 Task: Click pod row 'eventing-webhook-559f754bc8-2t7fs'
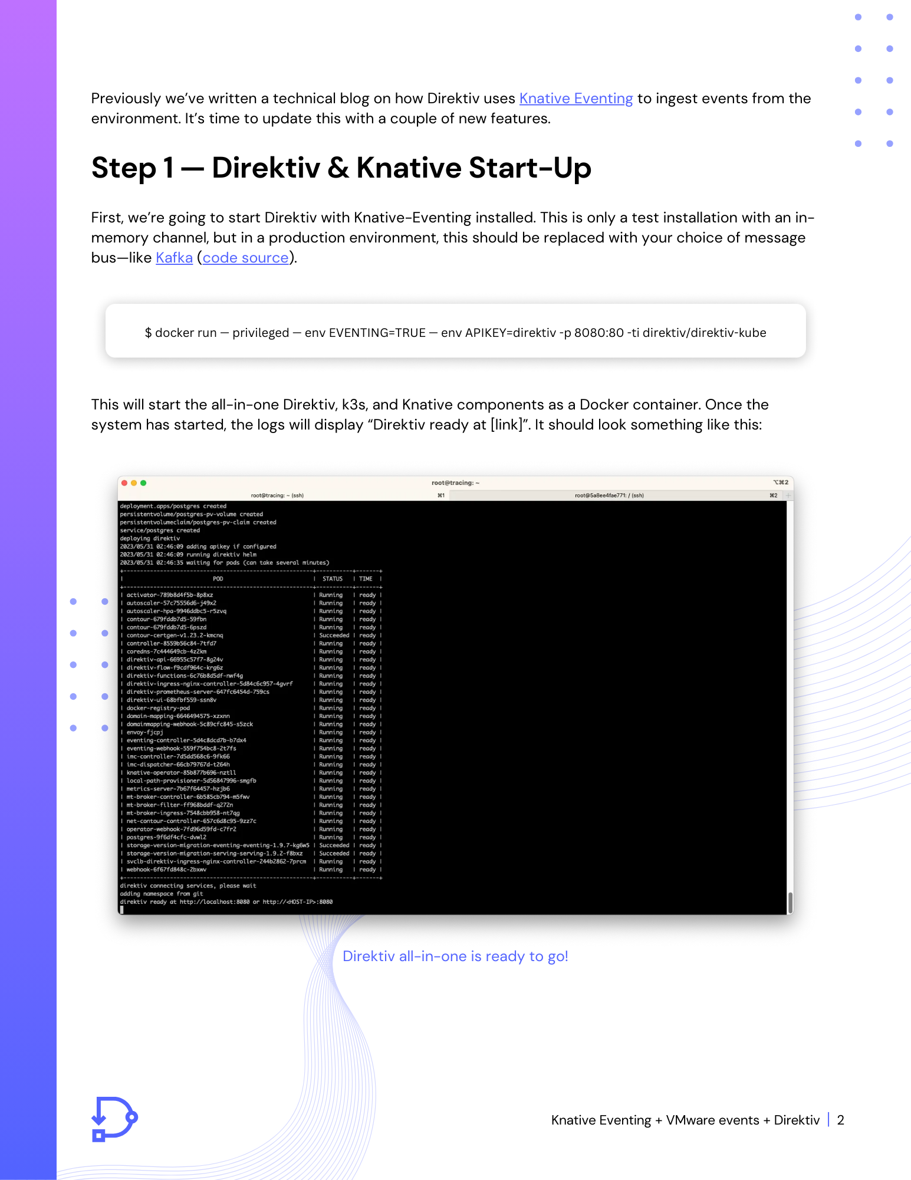point(251,749)
